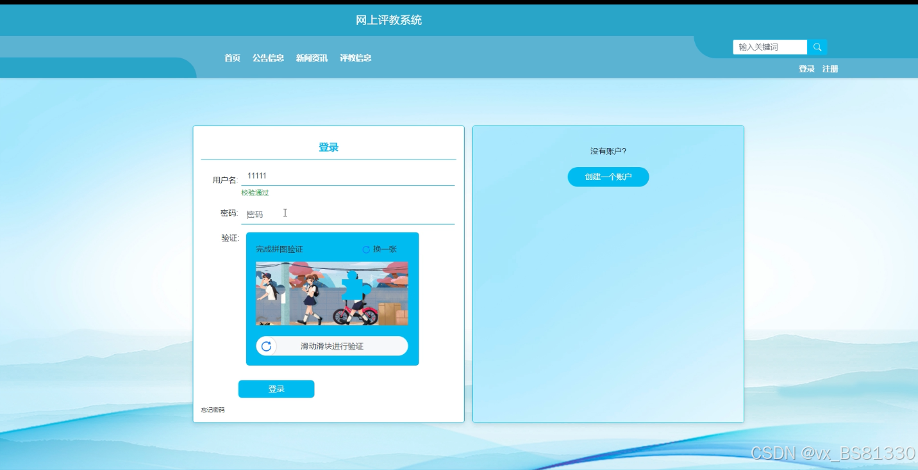Click the 忘记密码 link
This screenshot has width=918, height=470.
coord(213,410)
